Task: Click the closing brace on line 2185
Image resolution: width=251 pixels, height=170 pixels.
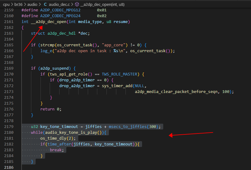Action: [x=32, y=162]
